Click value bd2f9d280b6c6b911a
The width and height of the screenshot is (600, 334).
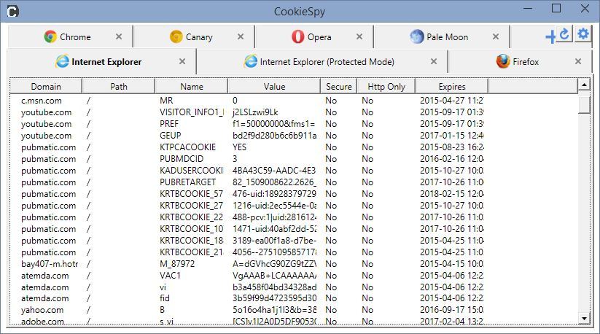pos(274,136)
